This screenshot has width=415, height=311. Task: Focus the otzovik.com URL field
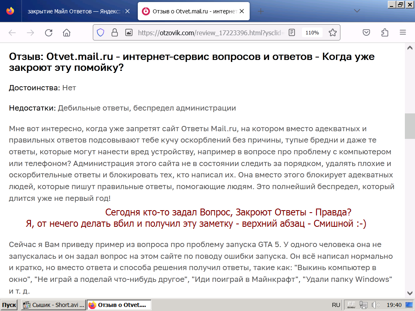211,33
